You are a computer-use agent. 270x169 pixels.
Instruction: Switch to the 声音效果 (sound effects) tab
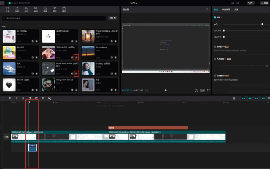[226, 9]
